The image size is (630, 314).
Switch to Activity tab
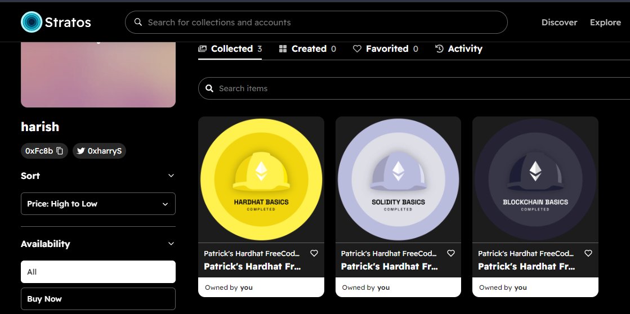(x=458, y=49)
